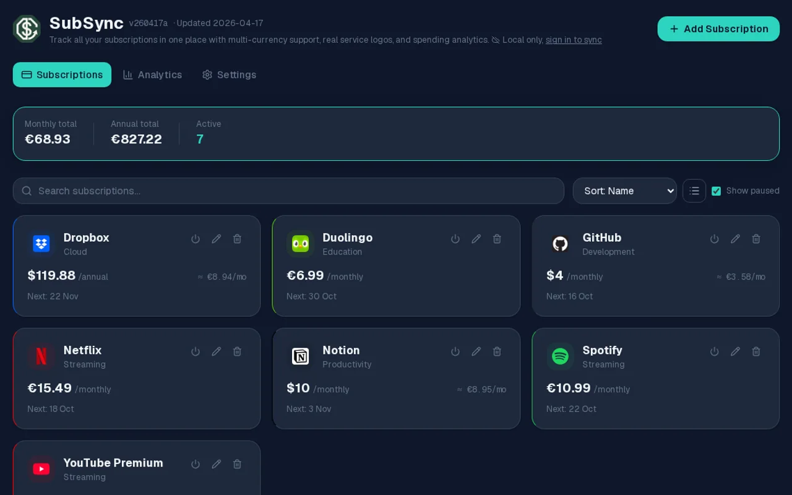This screenshot has height=495, width=792.
Task: Pause the YouTube Premium subscription
Action: pyautogui.click(x=196, y=464)
